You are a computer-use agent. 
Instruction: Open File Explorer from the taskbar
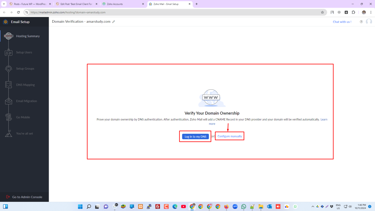point(261,207)
